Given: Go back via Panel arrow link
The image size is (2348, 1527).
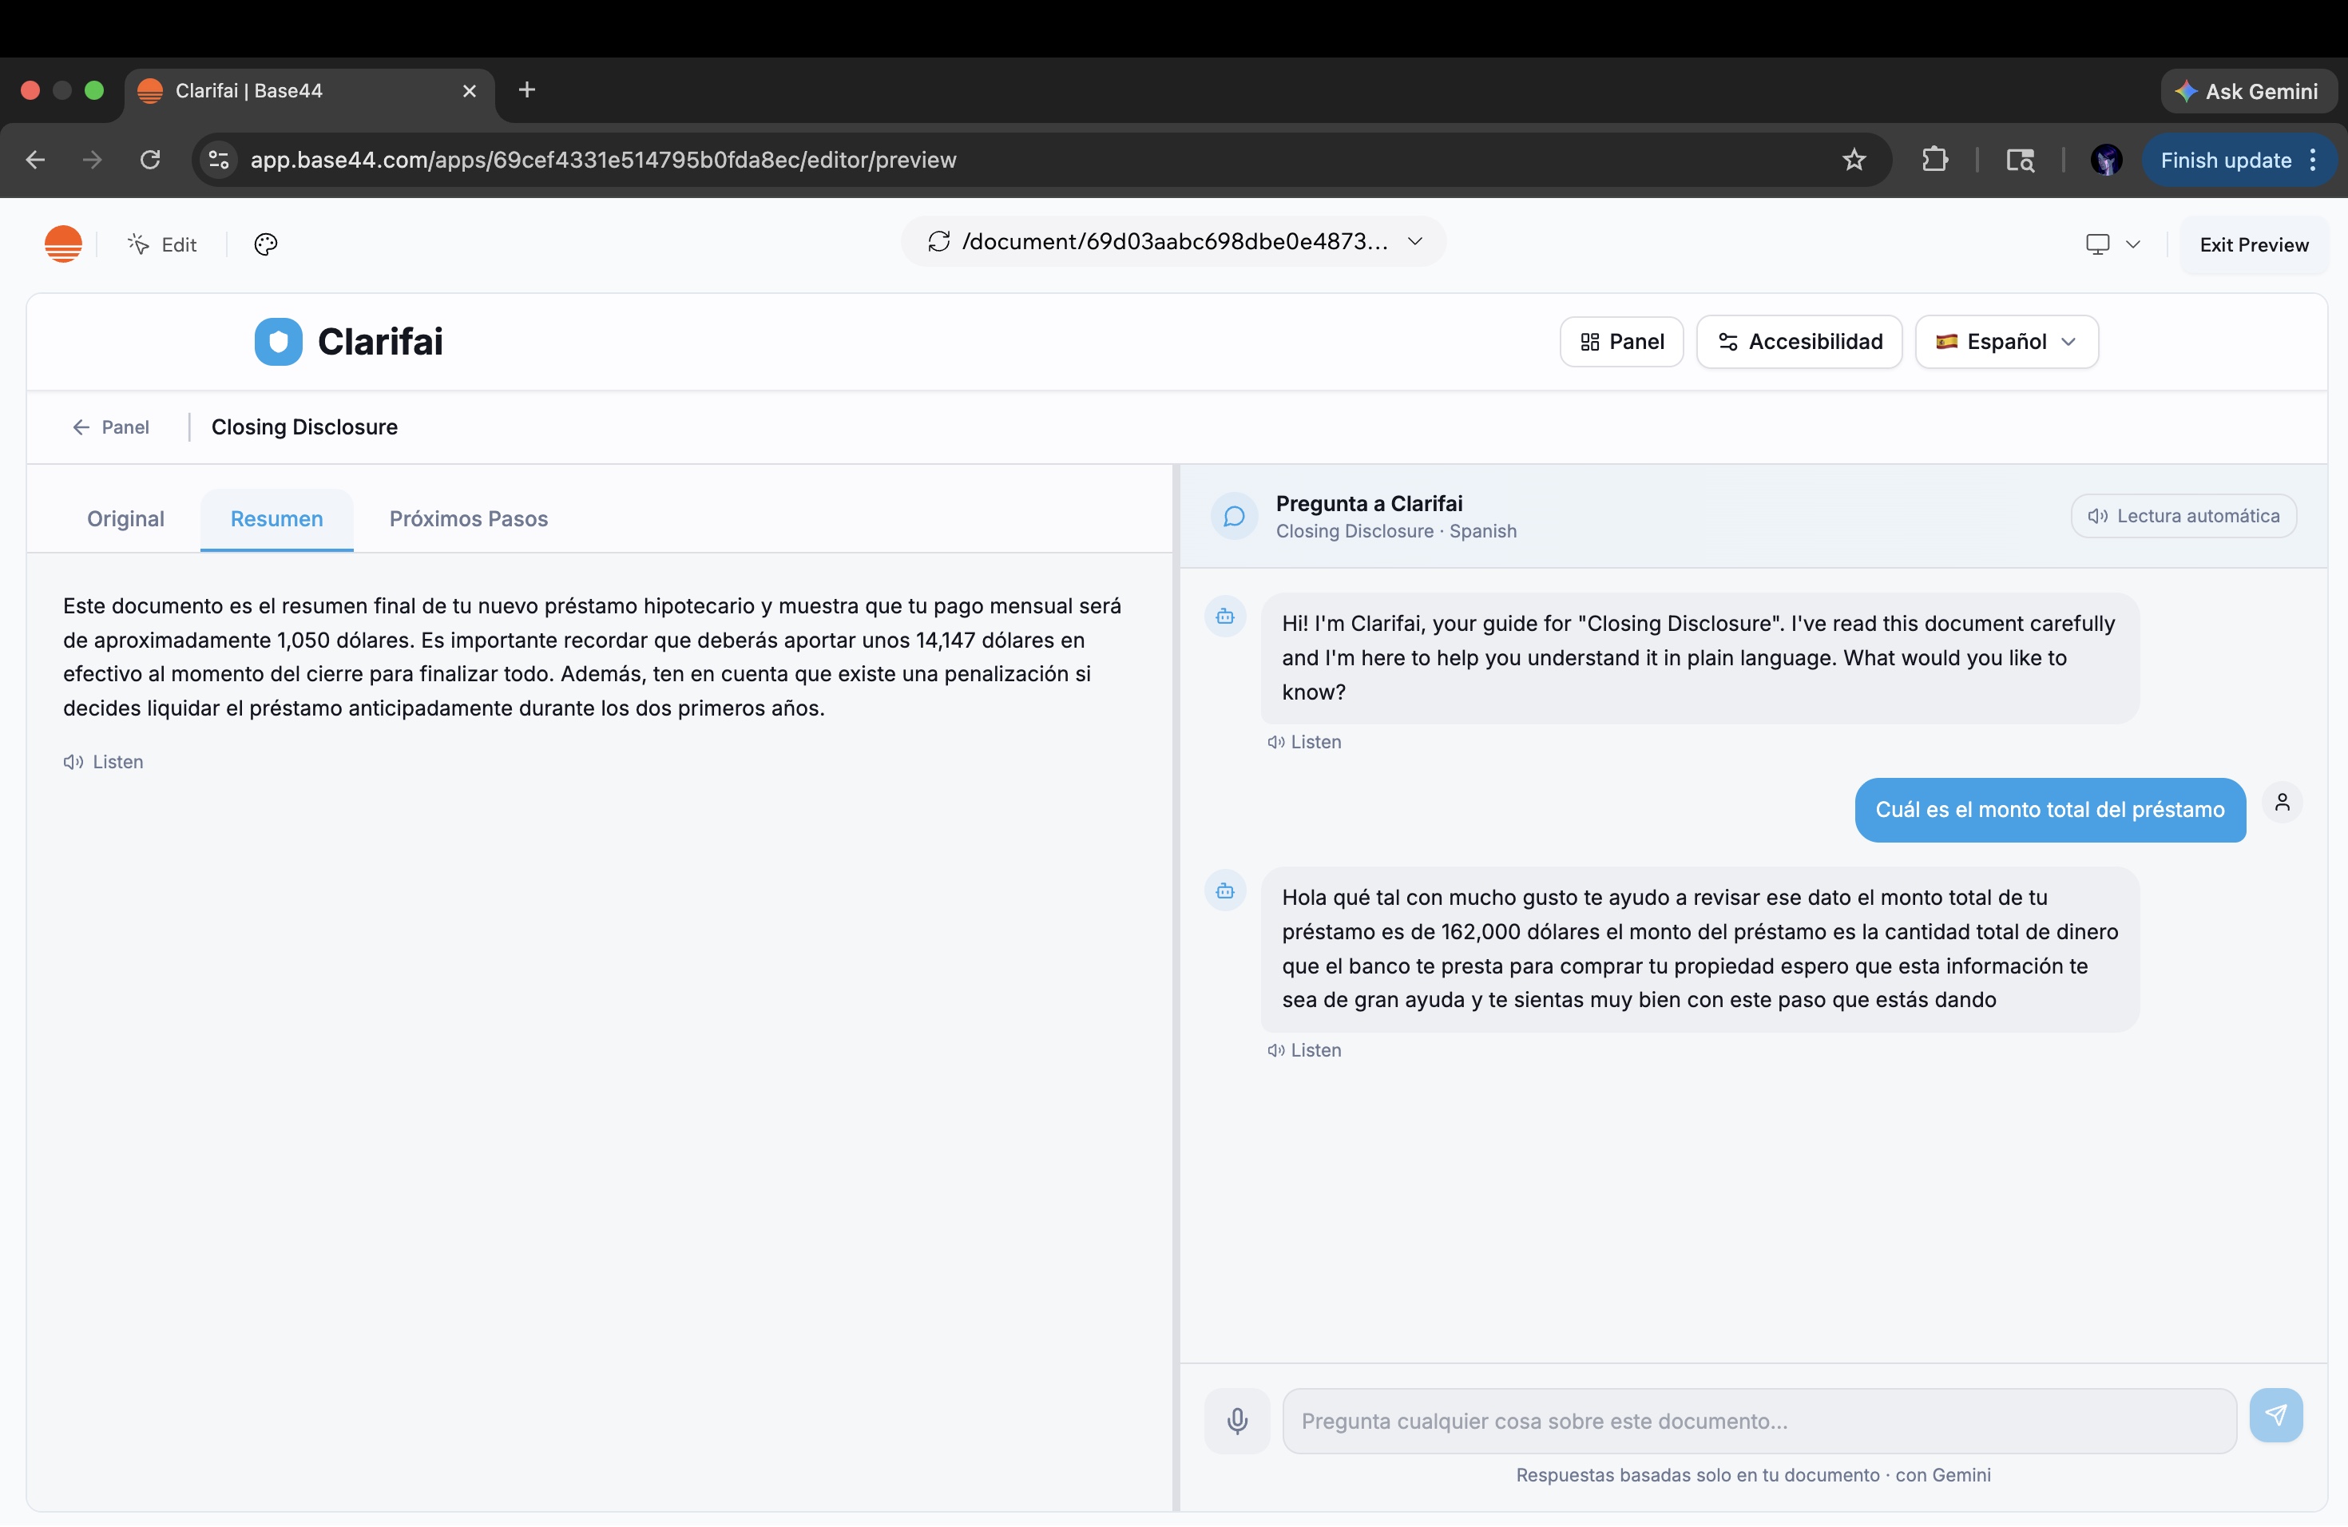Looking at the screenshot, I should (110, 427).
